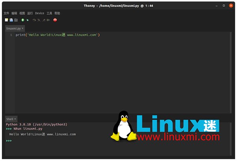Click the Step out debugger icon
Image resolution: width=237 pixels, height=161 pixels.
pyautogui.click(x=44, y=20)
